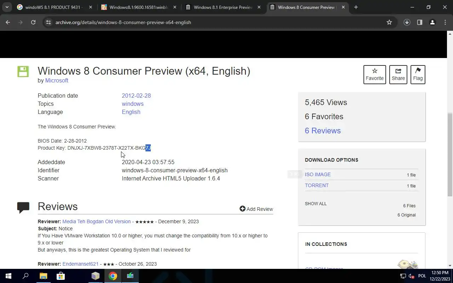The image size is (453, 283).
Task: Click the 6 Favorites text
Action: 324,116
